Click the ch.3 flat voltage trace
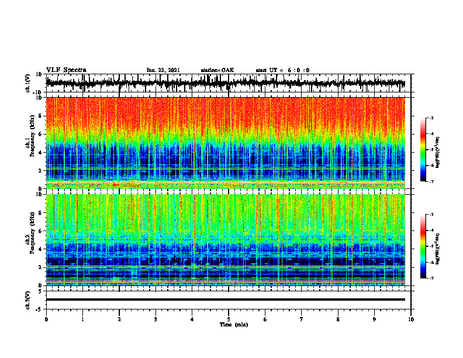This screenshot has width=463, height=358. pos(225,300)
